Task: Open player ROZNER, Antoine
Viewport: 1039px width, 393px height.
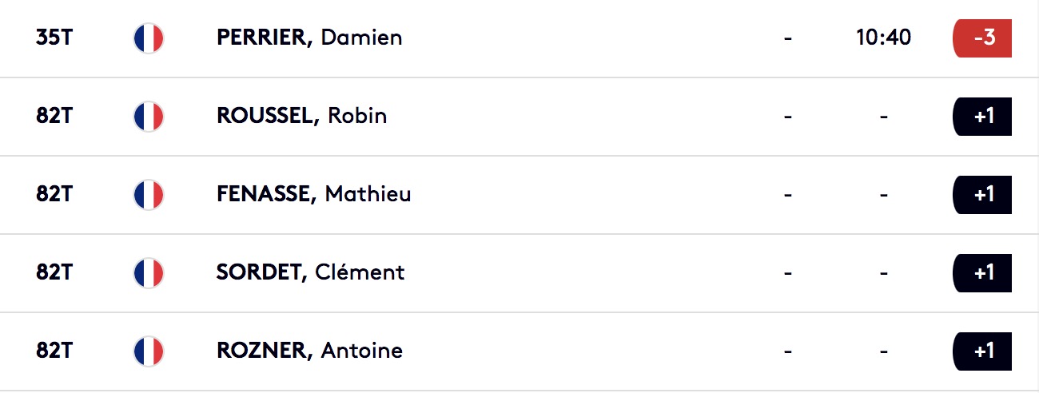Action: point(309,351)
